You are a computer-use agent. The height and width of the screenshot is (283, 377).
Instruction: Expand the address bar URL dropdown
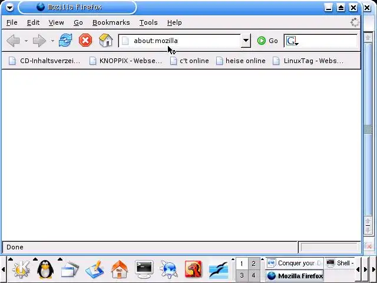(x=246, y=41)
